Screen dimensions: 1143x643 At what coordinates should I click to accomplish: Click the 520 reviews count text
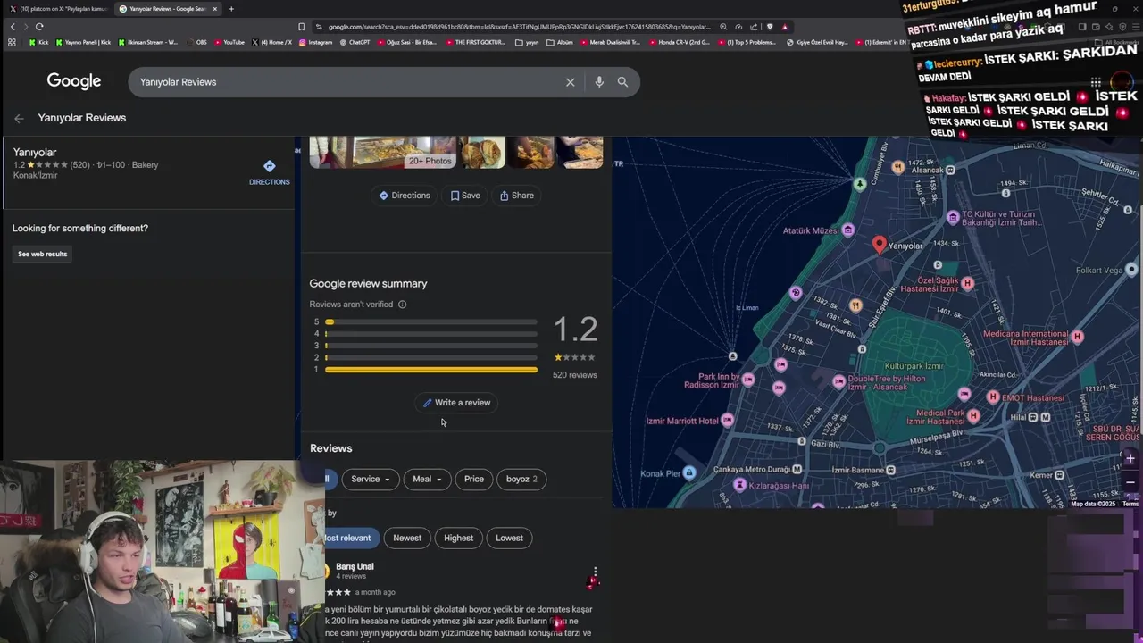(574, 375)
